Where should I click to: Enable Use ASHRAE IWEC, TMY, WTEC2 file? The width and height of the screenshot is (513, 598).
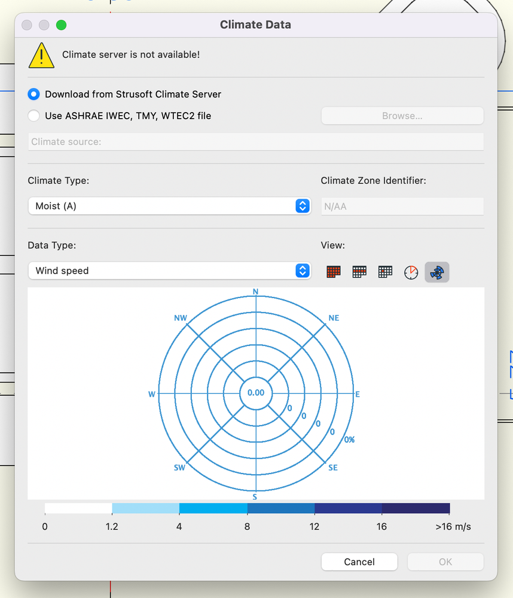[x=33, y=116]
